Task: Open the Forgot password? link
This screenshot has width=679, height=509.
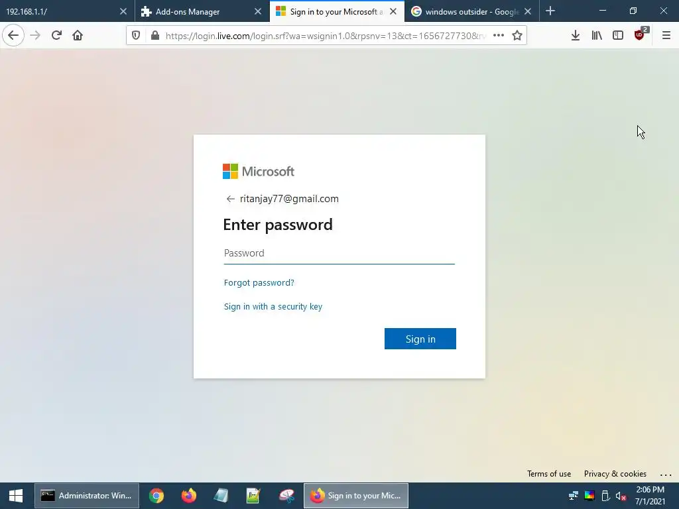Action: point(259,282)
